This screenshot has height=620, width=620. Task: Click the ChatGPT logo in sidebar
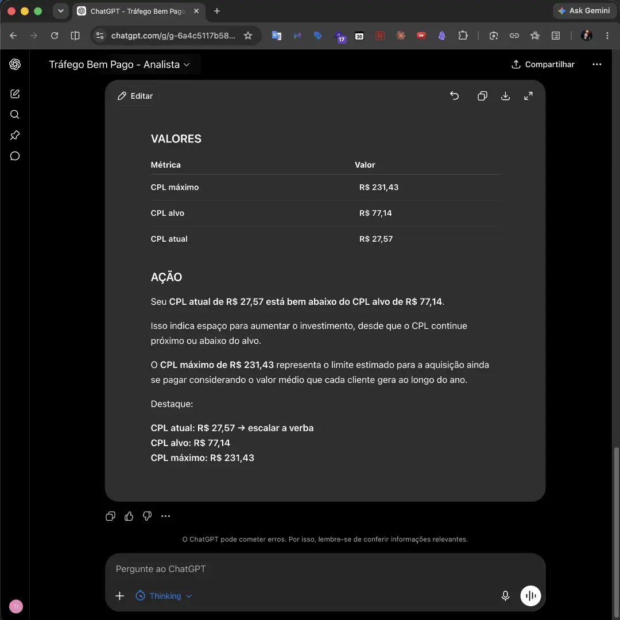click(x=15, y=64)
